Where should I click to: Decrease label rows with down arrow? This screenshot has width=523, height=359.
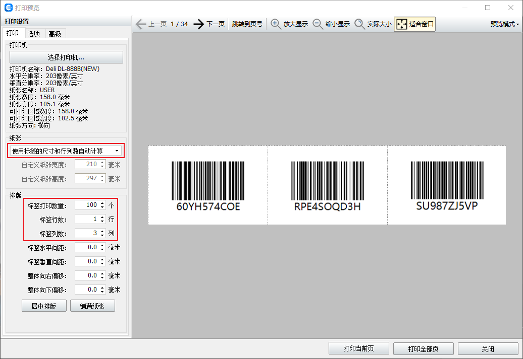pos(102,221)
